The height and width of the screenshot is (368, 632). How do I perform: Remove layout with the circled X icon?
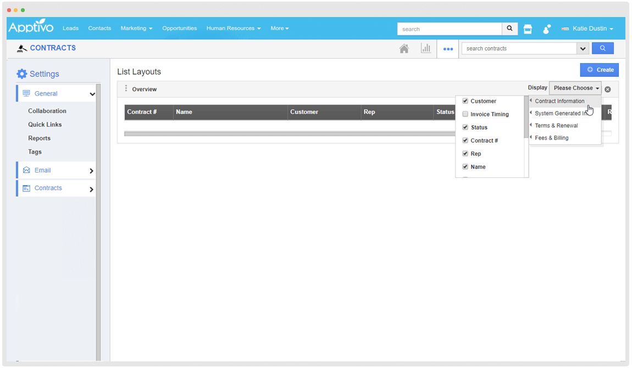[x=608, y=89]
